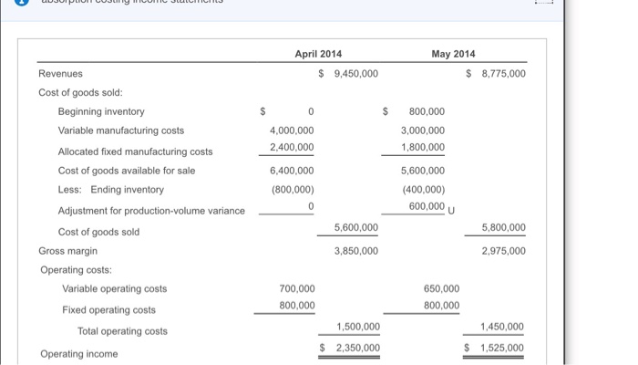Select April beginning inventory value 0
638x365 pixels.
coord(311,111)
